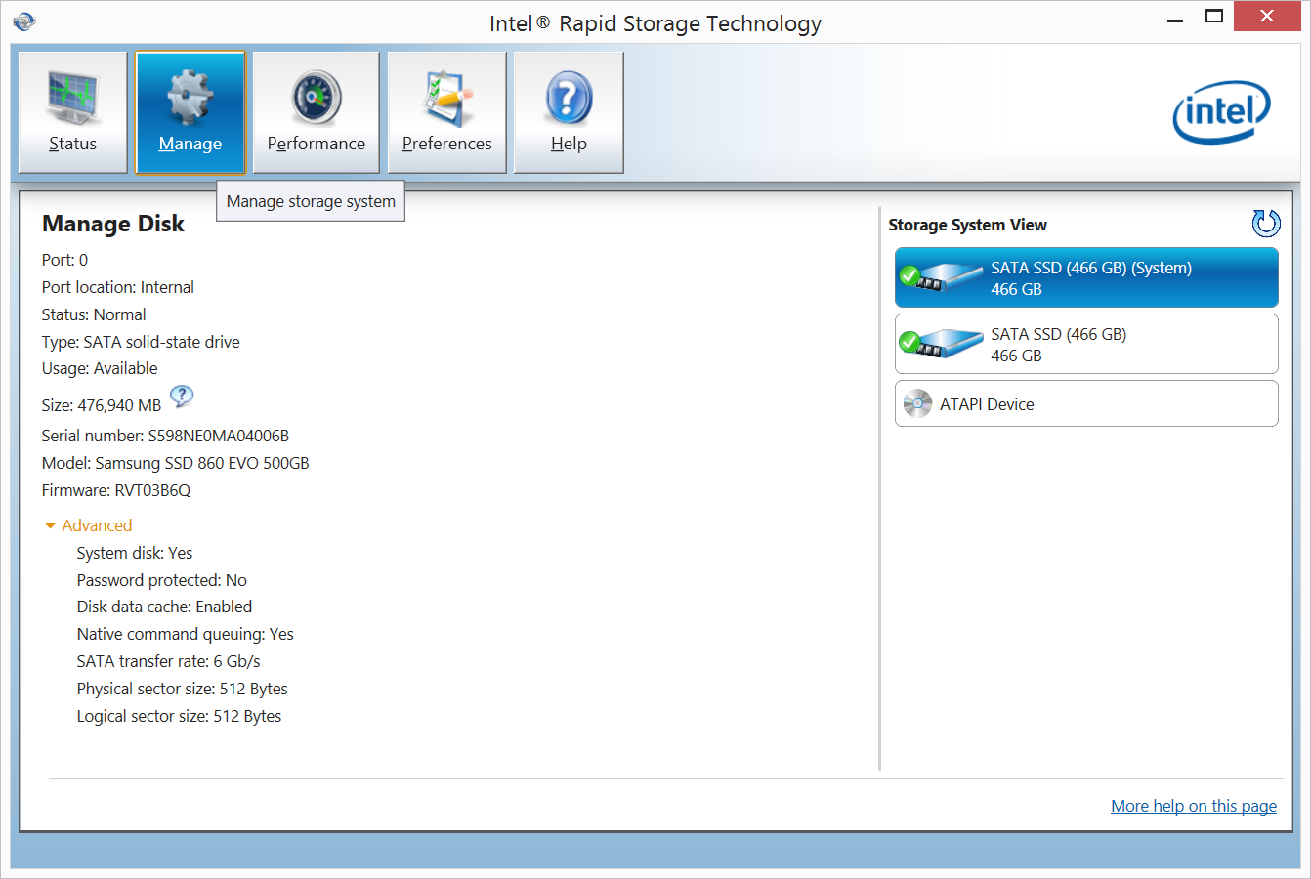Collapse the Advanced section arrow
This screenshot has width=1311, height=879.
[x=51, y=526]
